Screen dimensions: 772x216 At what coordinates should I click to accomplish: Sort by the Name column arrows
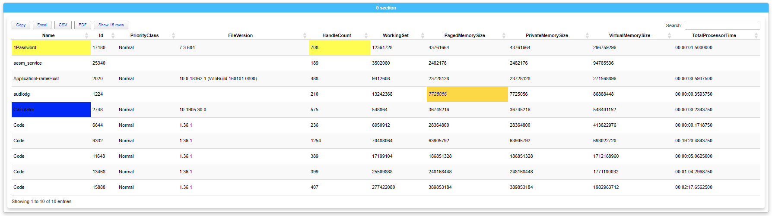pyautogui.click(x=86, y=36)
